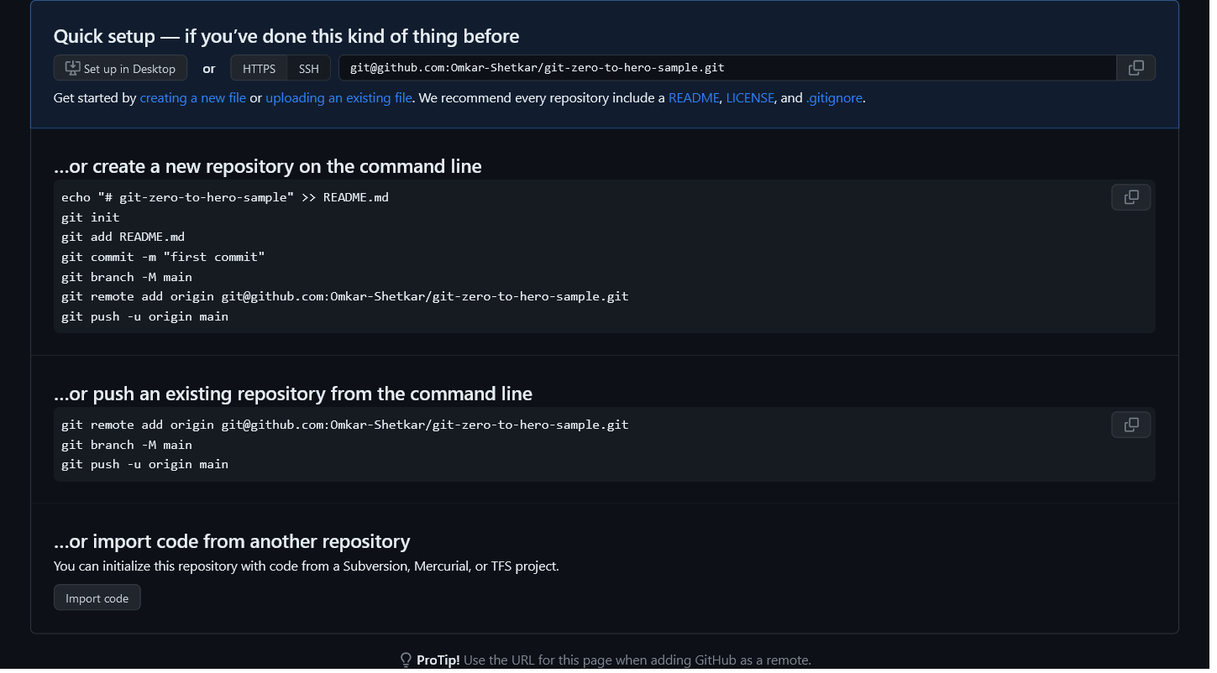Click the ProTip lightbulb icon
This screenshot has height=673, width=1217.
point(406,660)
